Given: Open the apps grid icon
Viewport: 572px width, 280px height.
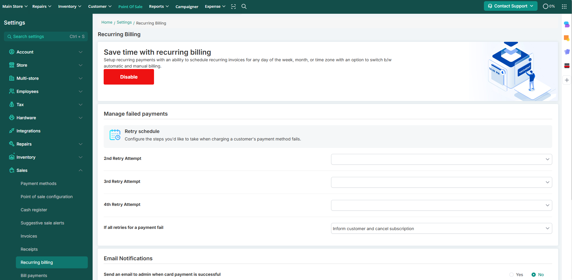Looking at the screenshot, I should [564, 7].
